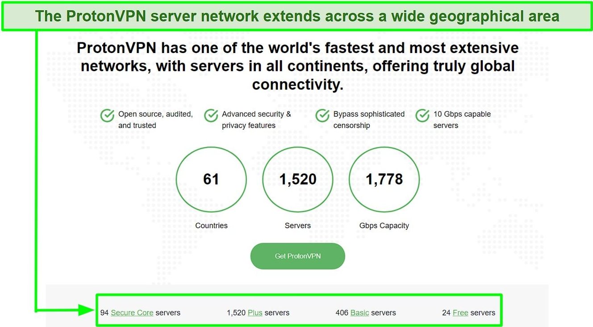
Task: Click 'Open source, audited, and trusted' text
Action: click(155, 120)
